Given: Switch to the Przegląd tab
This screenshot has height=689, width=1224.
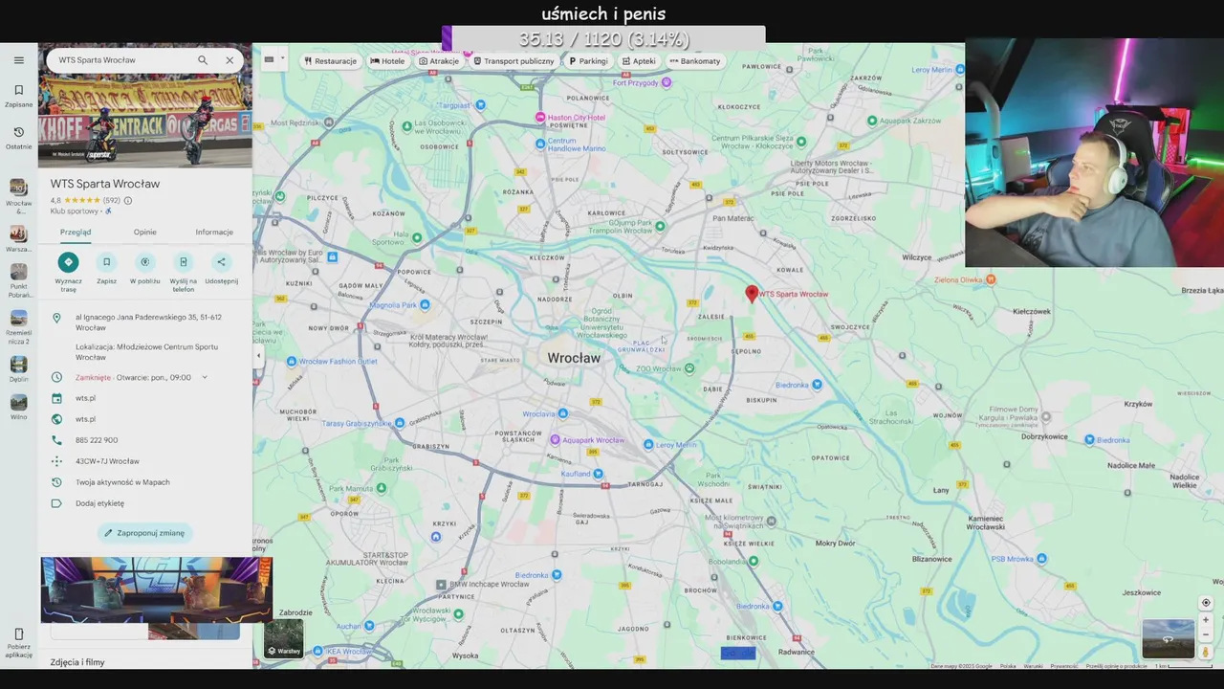Looking at the screenshot, I should (x=76, y=232).
